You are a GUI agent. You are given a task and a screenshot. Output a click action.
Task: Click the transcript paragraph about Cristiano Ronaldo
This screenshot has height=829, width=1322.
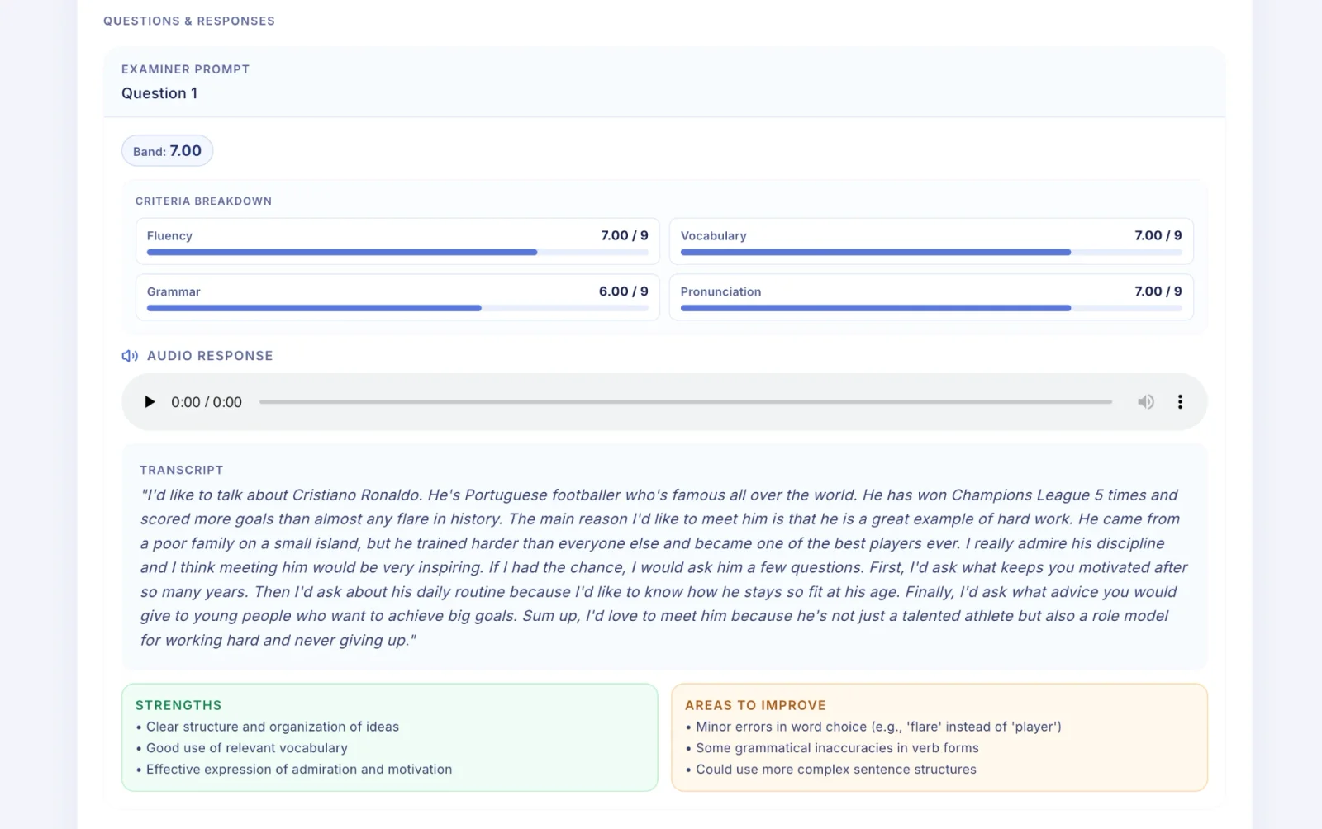tap(664, 567)
